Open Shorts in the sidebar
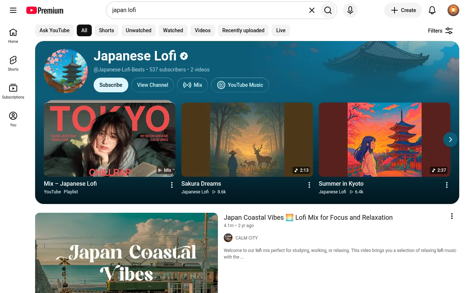The height and width of the screenshot is (293, 468). 13,64
